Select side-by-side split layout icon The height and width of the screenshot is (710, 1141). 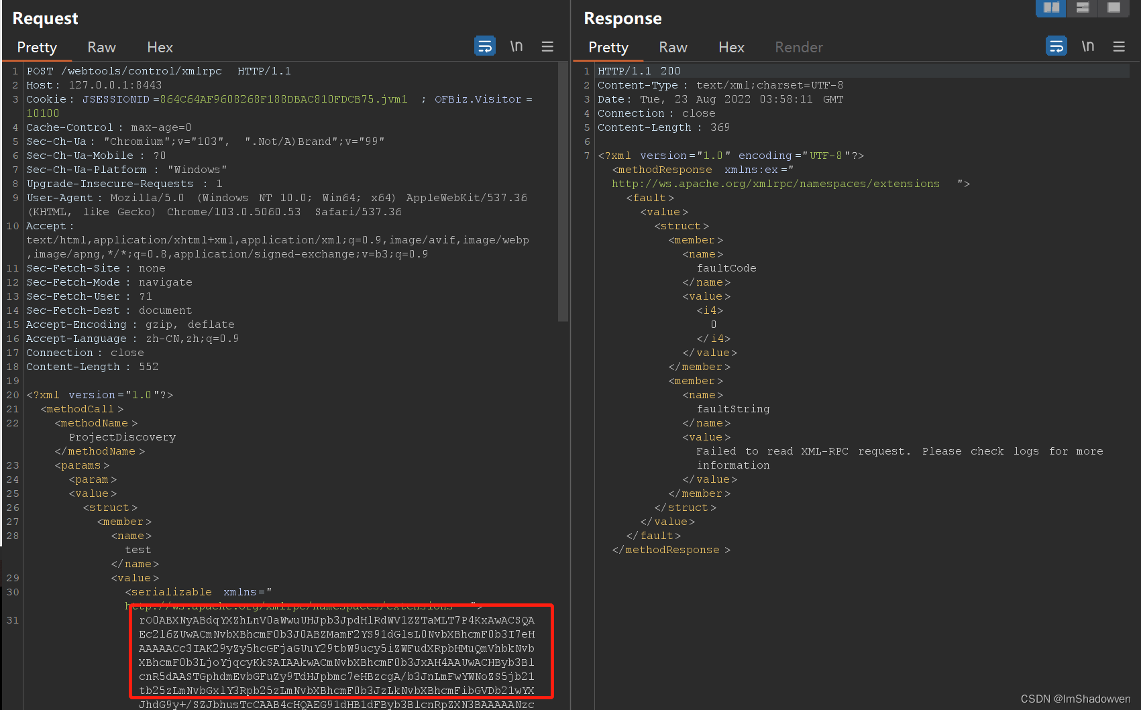point(1051,7)
